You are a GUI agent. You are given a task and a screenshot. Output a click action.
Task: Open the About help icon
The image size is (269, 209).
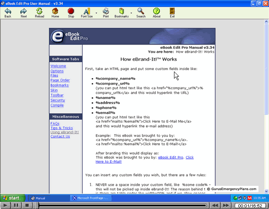(156, 13)
